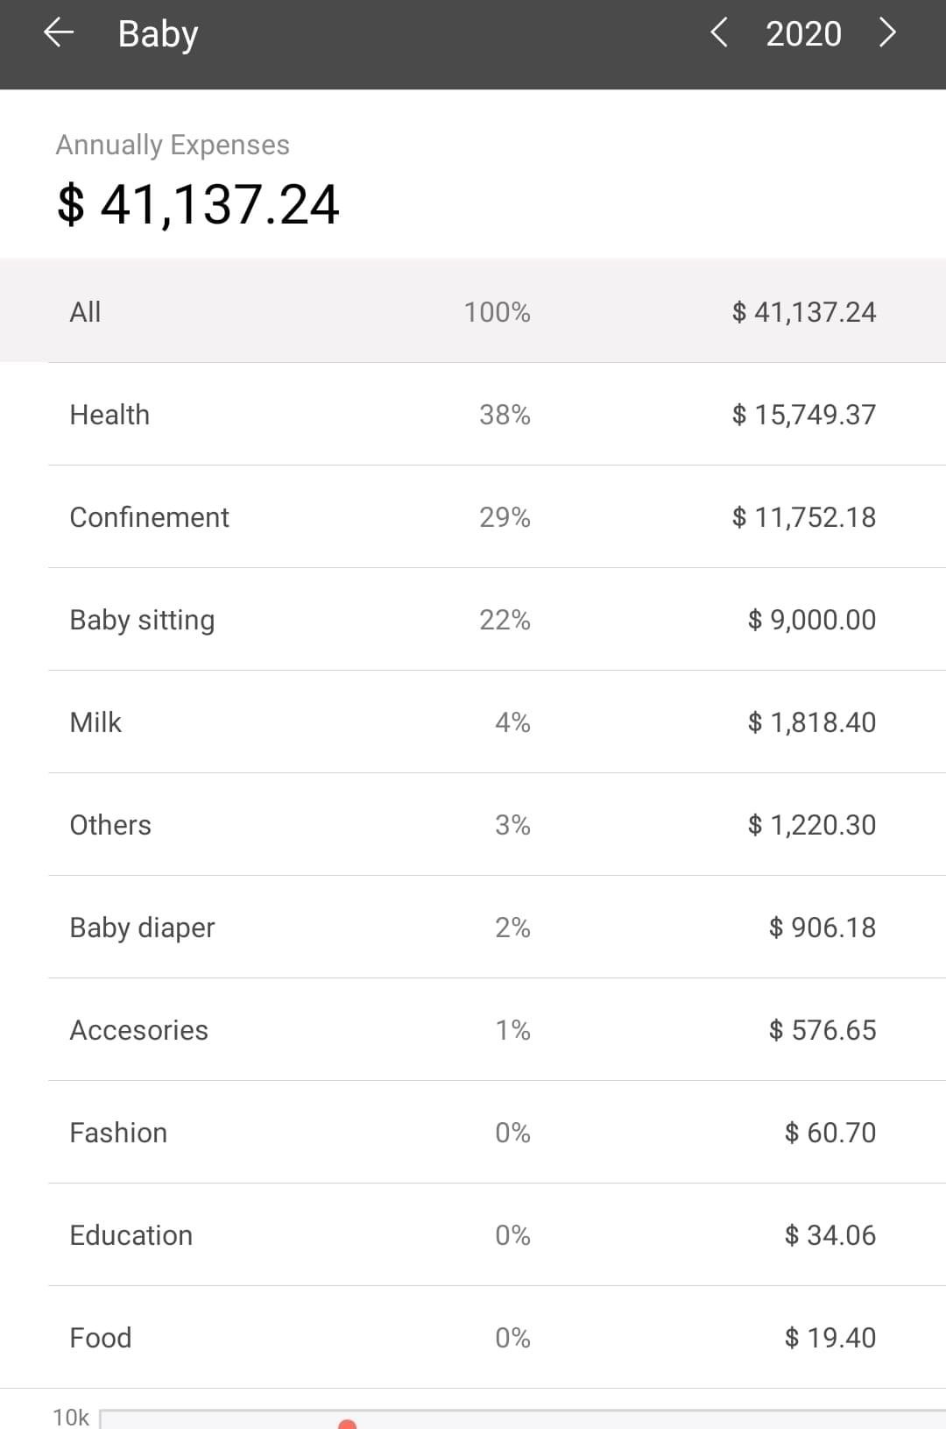Open the Baby sitting expenses row

pos(473,619)
